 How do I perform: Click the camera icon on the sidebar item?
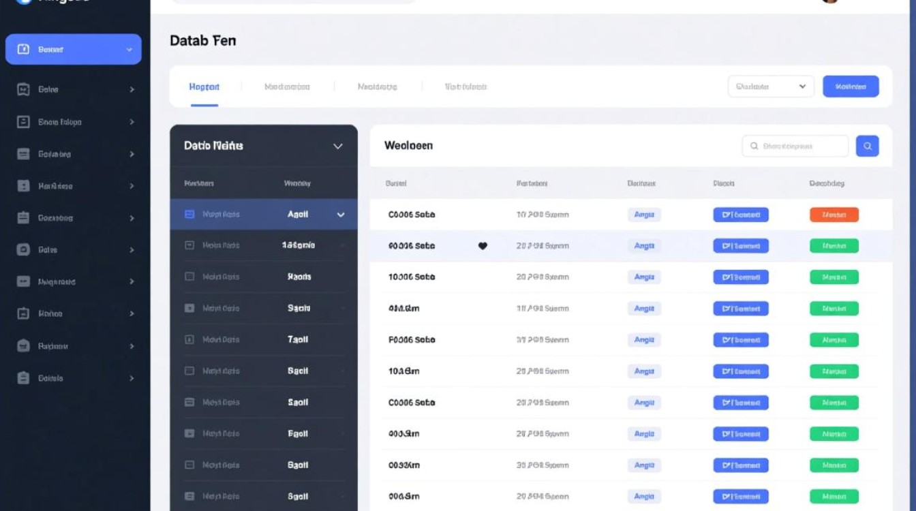[x=24, y=249]
